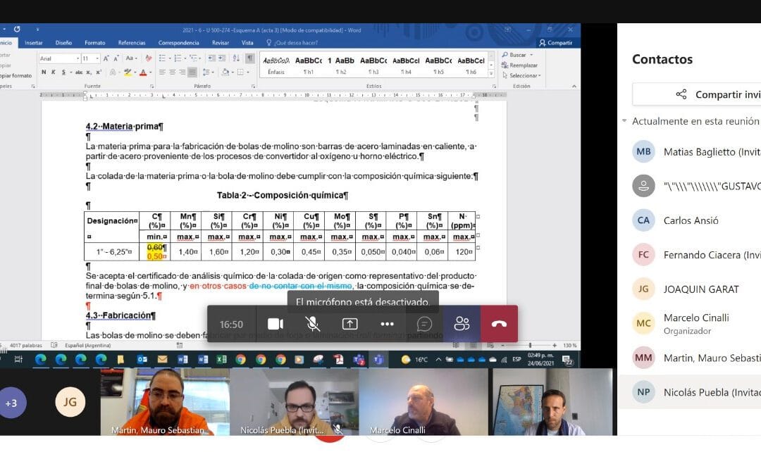761x452 pixels.
Task: Select the Énfasis style in gallery
Action: coord(276,65)
